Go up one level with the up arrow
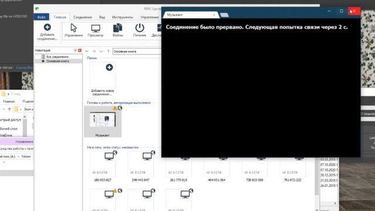The height and width of the screenshot is (211, 375). point(108,51)
